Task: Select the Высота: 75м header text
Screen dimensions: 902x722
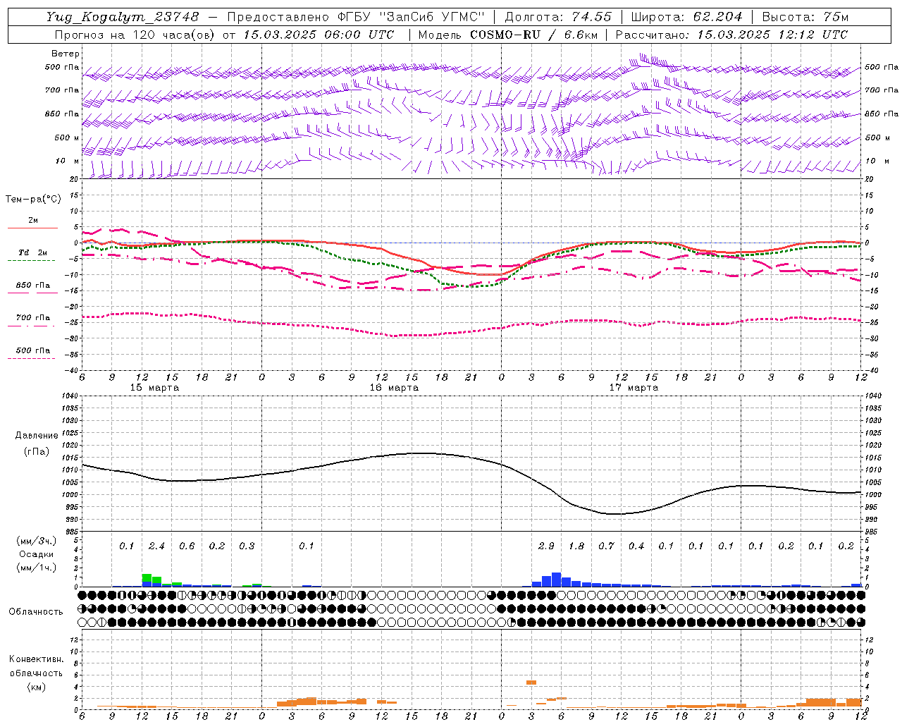Action: pos(805,17)
